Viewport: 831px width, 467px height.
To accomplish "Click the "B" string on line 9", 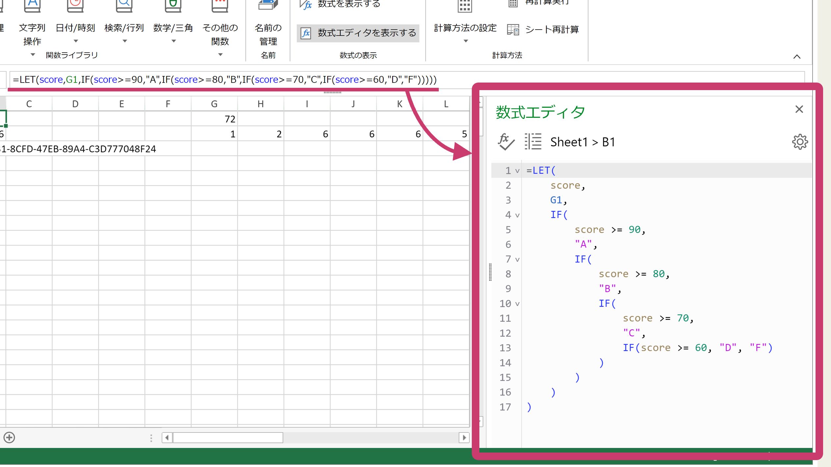I will click(x=607, y=289).
